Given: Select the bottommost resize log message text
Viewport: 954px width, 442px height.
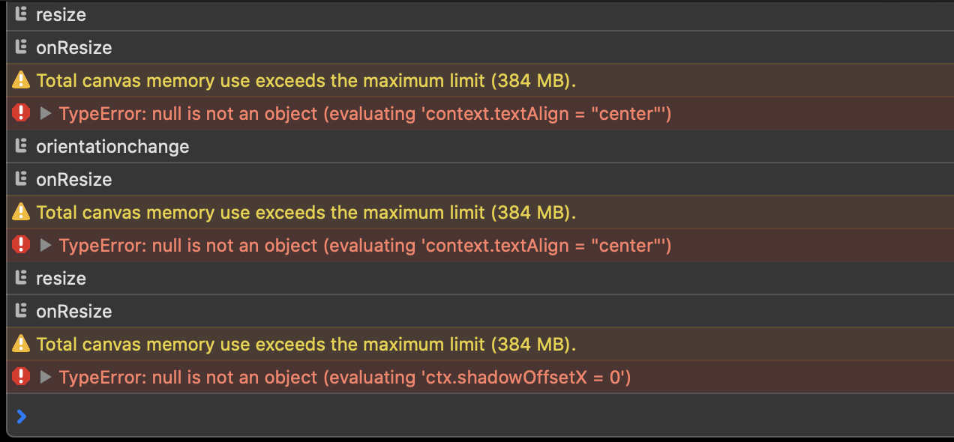Looking at the screenshot, I should (x=61, y=279).
